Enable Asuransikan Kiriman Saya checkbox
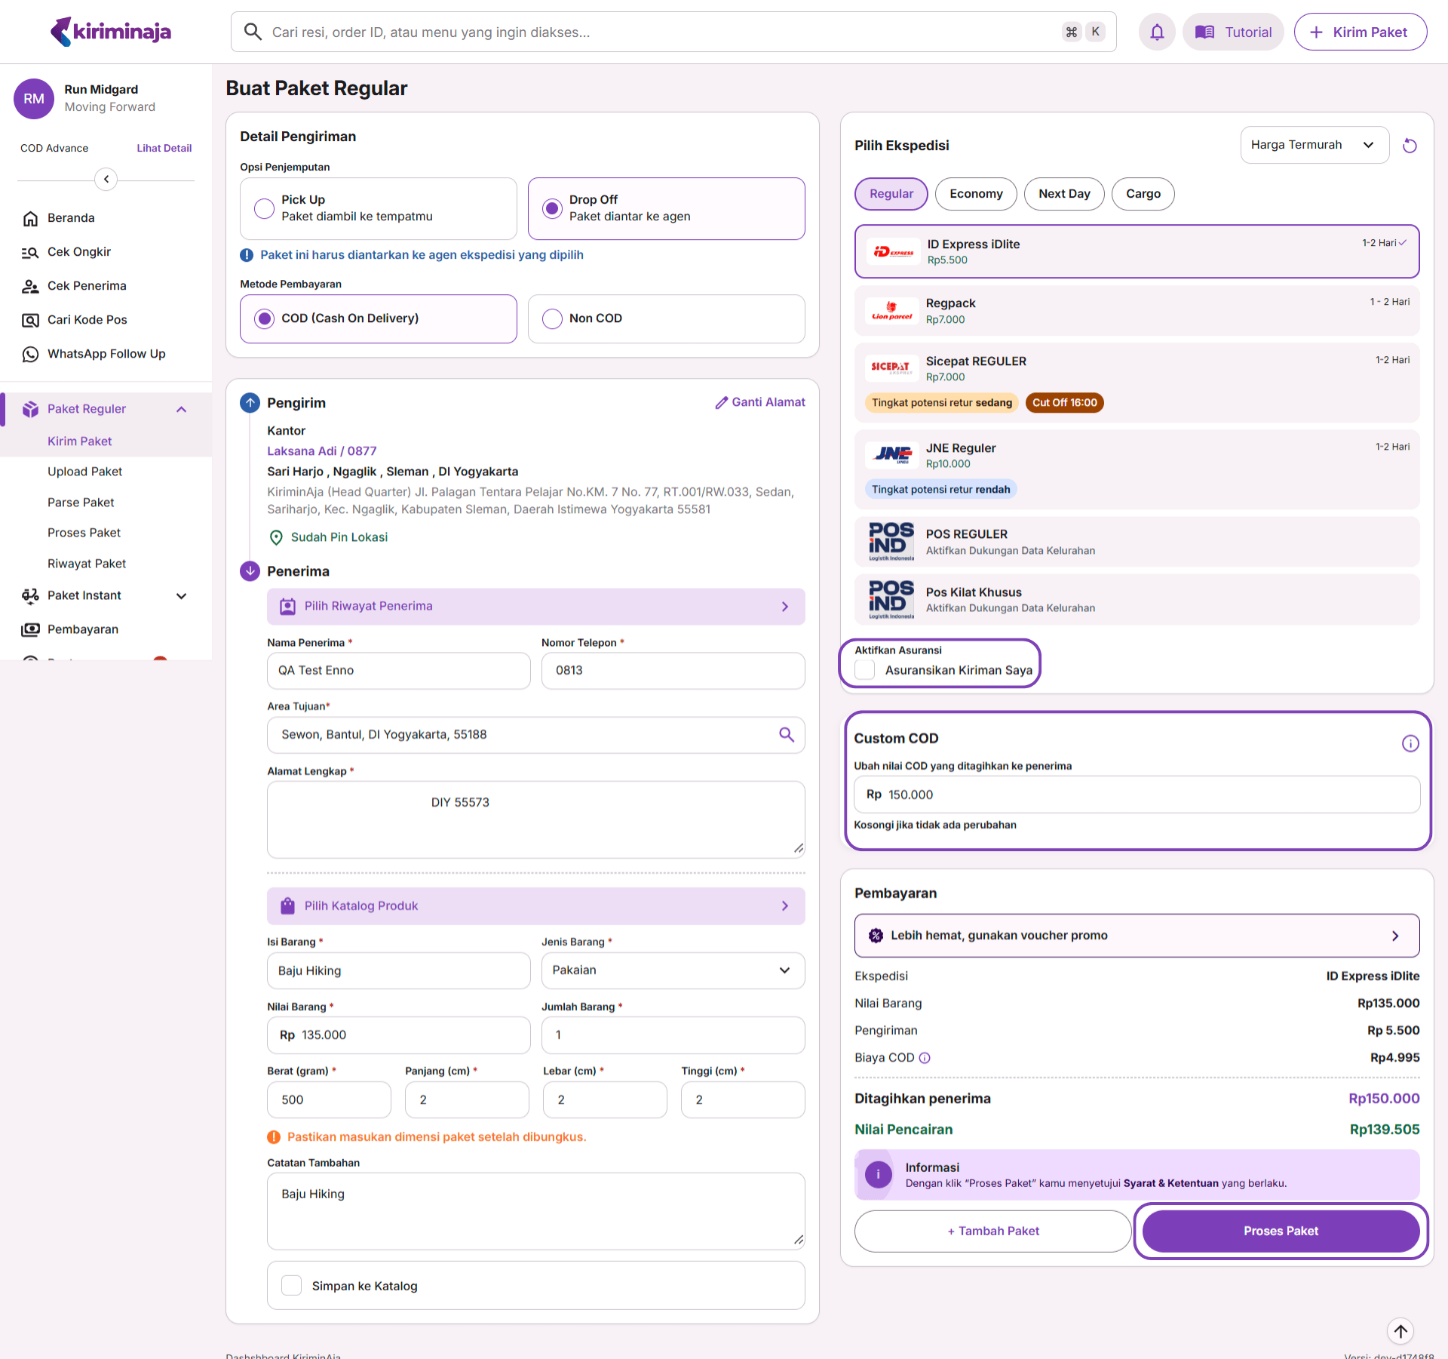The image size is (1448, 1359). (865, 670)
